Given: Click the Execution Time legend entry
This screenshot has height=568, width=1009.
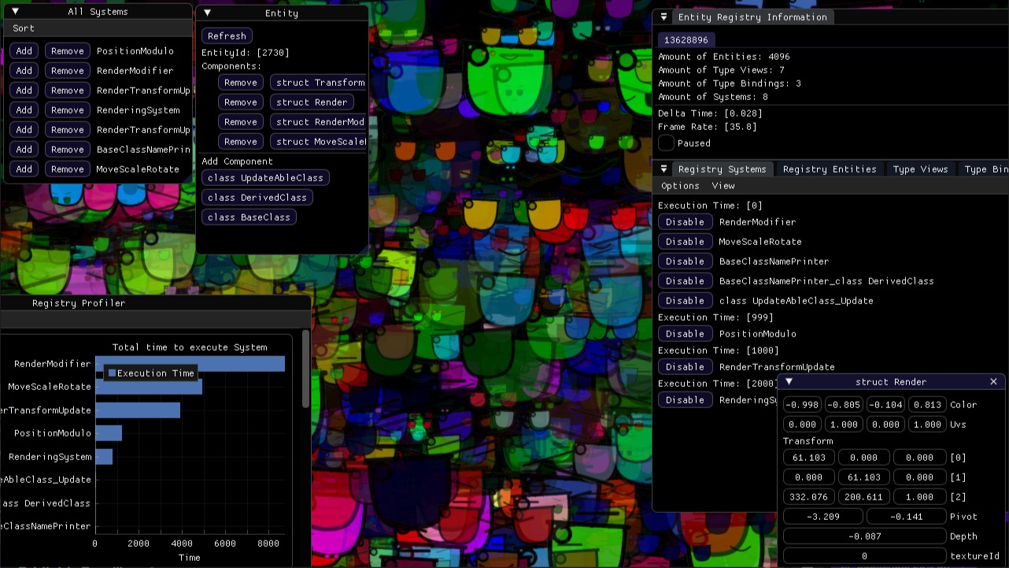Looking at the screenshot, I should point(151,373).
